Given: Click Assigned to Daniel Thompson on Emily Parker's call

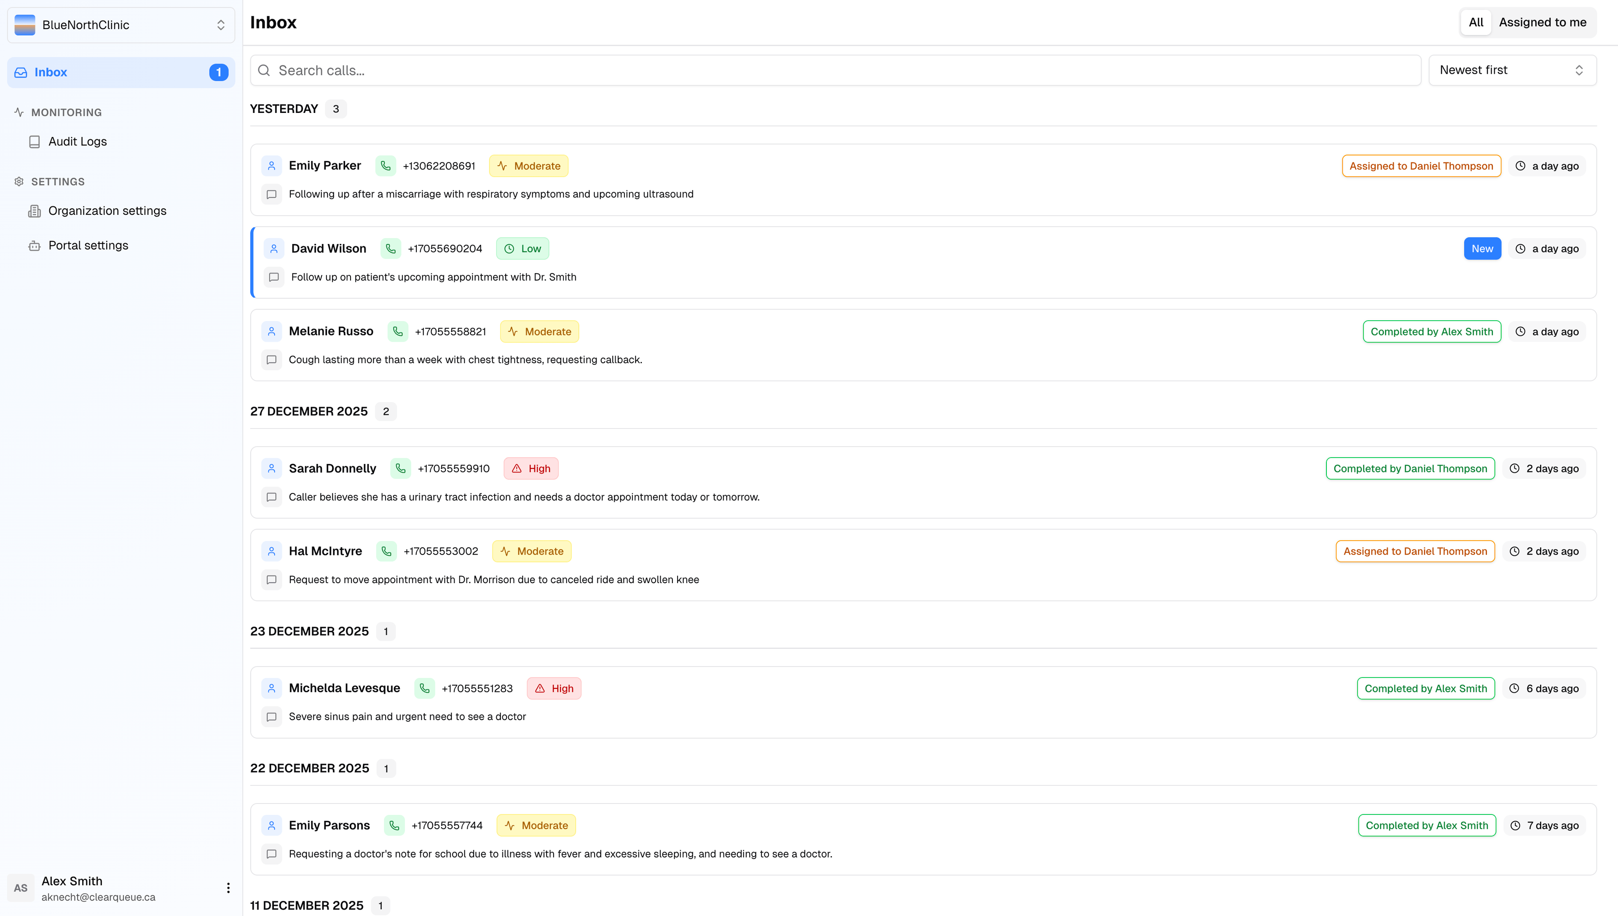Looking at the screenshot, I should point(1421,166).
